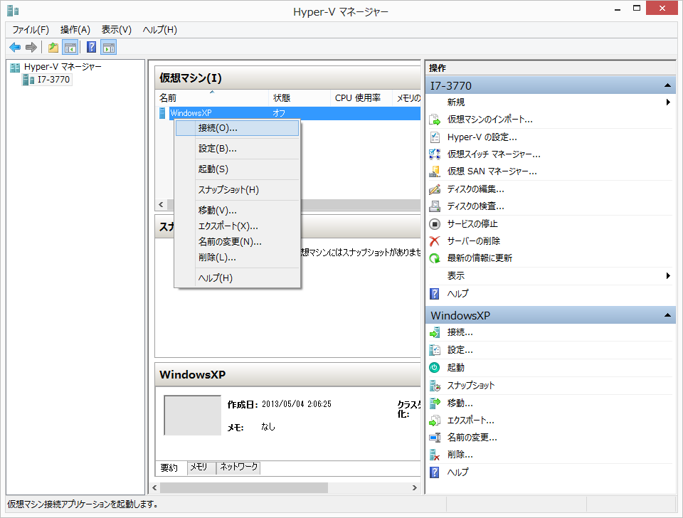683x518 pixels.
Task: Click the green 最新の情報に更新 refresh icon
Action: [x=435, y=258]
